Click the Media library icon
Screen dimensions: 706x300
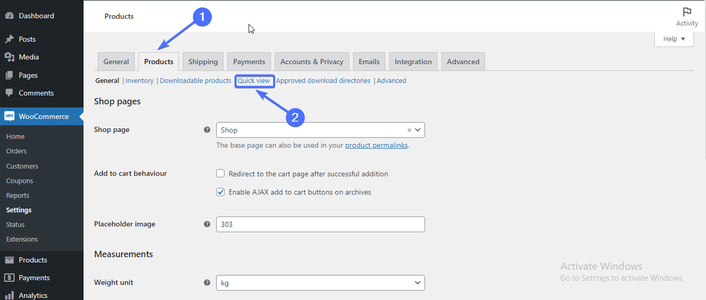pos(9,57)
